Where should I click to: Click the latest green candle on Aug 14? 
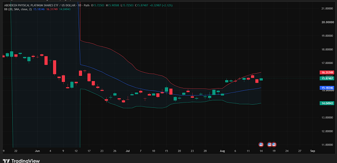(261, 79)
